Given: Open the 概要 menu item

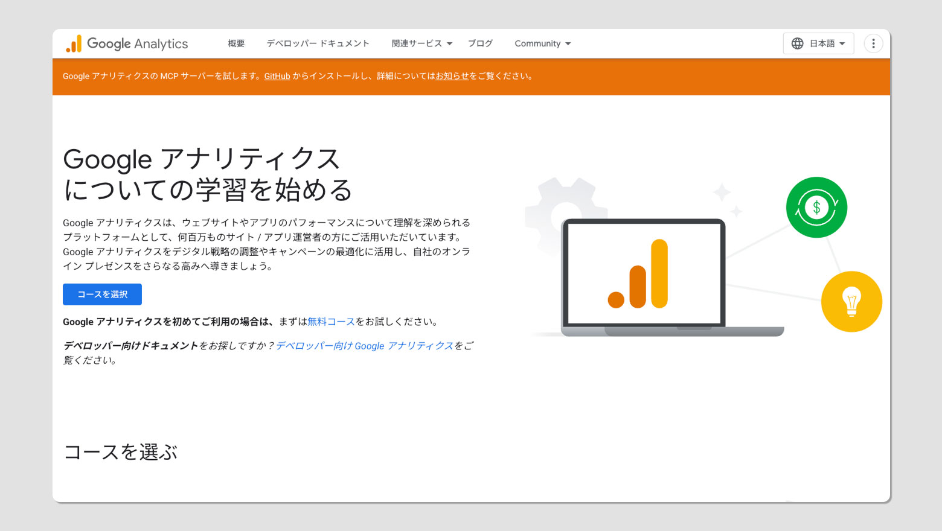Looking at the screenshot, I should [x=236, y=43].
